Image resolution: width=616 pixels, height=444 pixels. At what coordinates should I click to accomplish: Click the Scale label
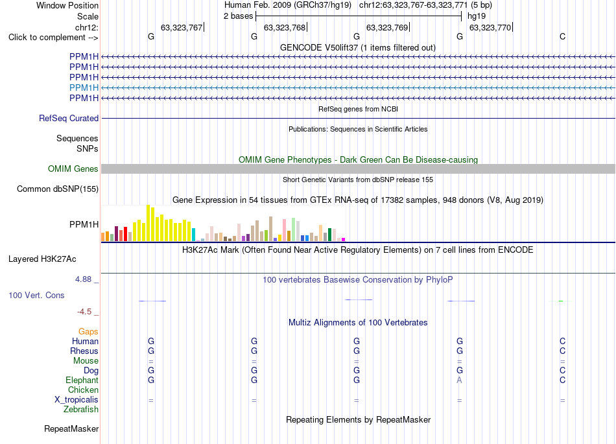pos(88,16)
